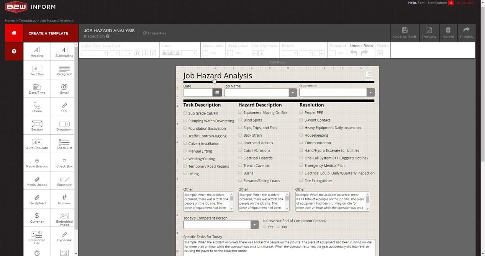Screen dimensions: 485x256
Task: Click the Redo arrow
Action: coord(364,53)
